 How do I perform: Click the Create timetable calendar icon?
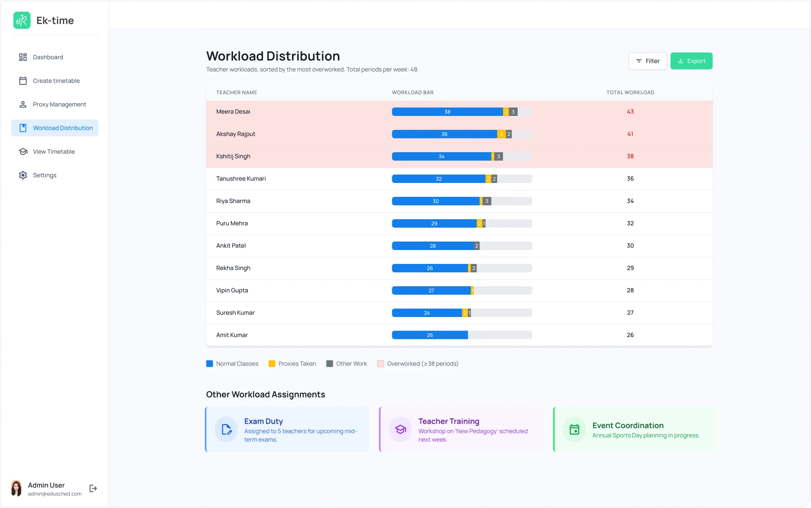[23, 81]
